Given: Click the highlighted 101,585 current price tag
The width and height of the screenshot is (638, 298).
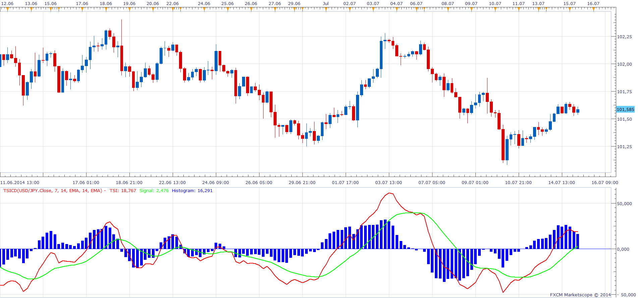Looking at the screenshot, I should coord(625,109).
